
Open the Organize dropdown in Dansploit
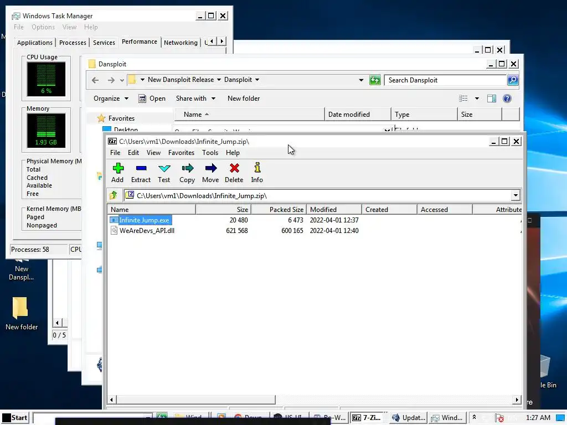[x=111, y=99]
